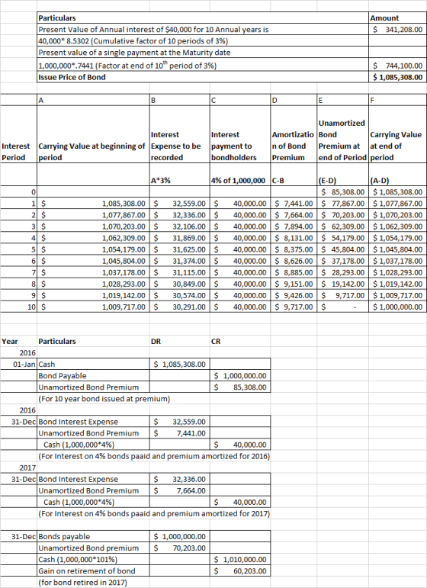This screenshot has height=588, width=427.
Task: Select the 01-Jan Cash entry row
Action: 135,364
